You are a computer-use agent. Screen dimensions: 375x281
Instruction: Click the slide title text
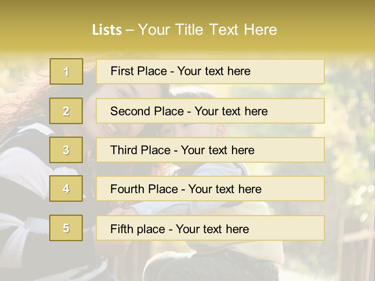coord(184,30)
